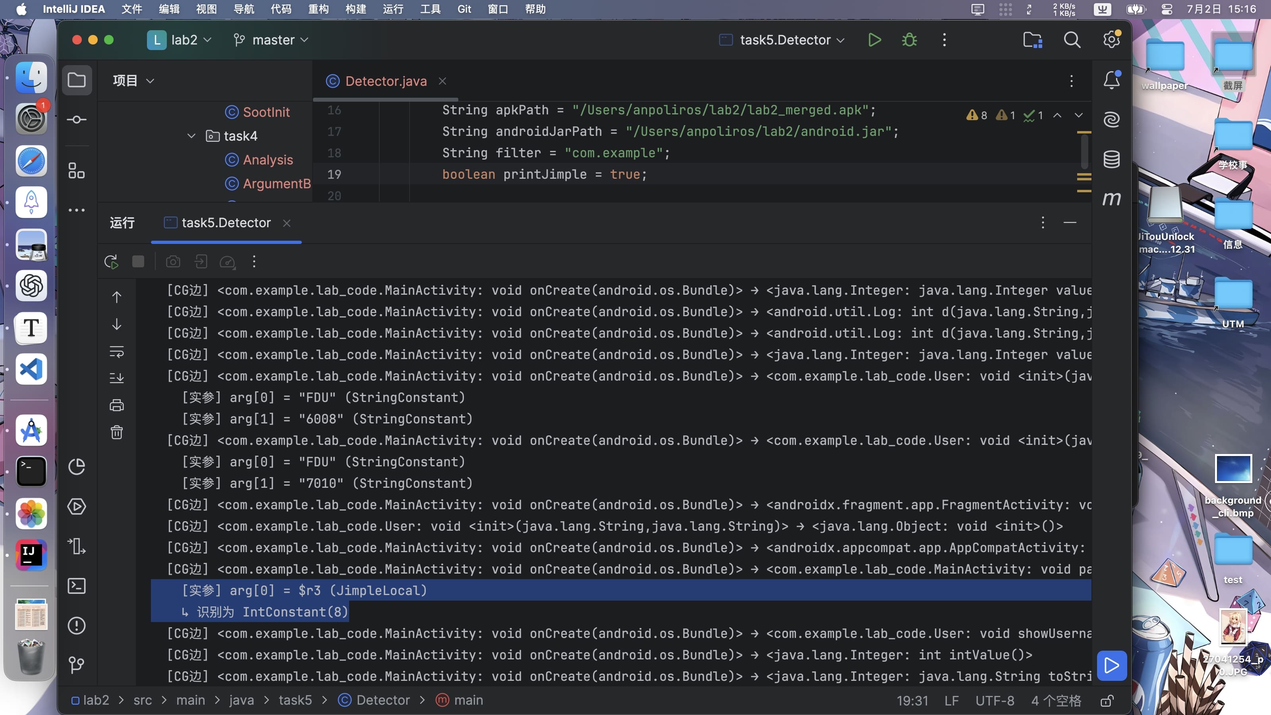Viewport: 1271px width, 715px height.
Task: Toggle scroll to end of console
Action: click(x=116, y=379)
